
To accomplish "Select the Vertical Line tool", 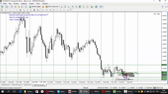I will pos(10,10).
